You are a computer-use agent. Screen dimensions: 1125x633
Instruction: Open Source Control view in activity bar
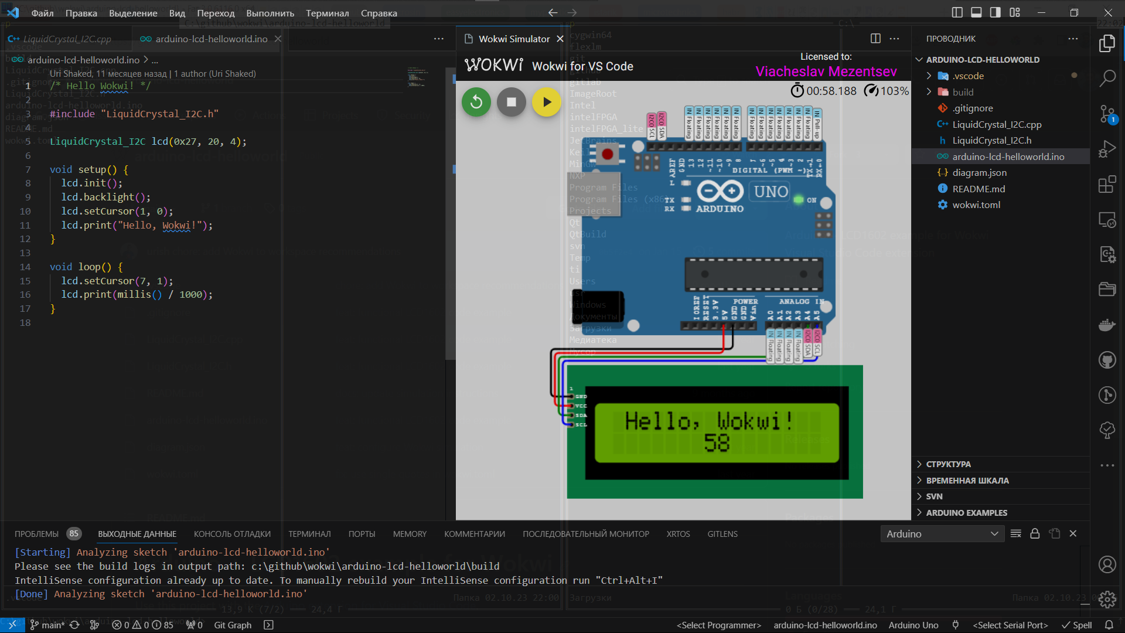click(1107, 114)
